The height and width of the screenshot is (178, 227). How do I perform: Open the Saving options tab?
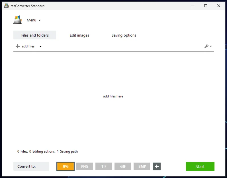[124, 35]
